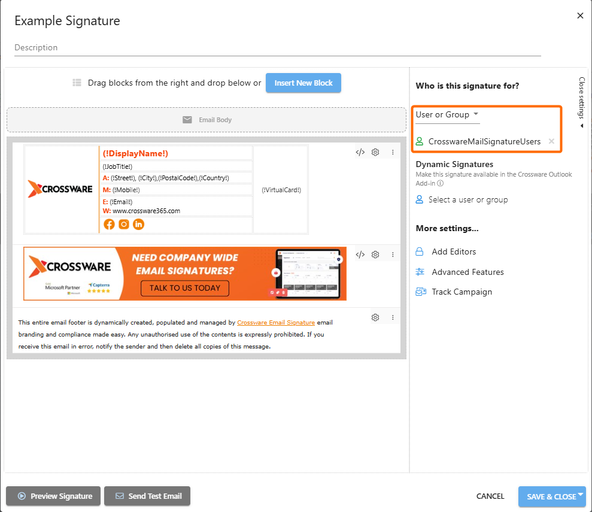Open settings gear for signature block
Screen dimensions: 592x512
[x=375, y=152]
